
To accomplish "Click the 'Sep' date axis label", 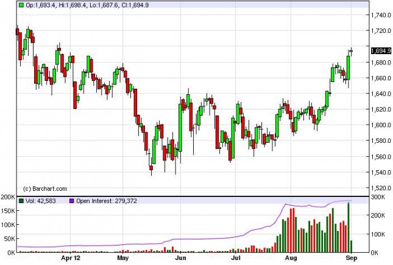I will click(x=352, y=258).
